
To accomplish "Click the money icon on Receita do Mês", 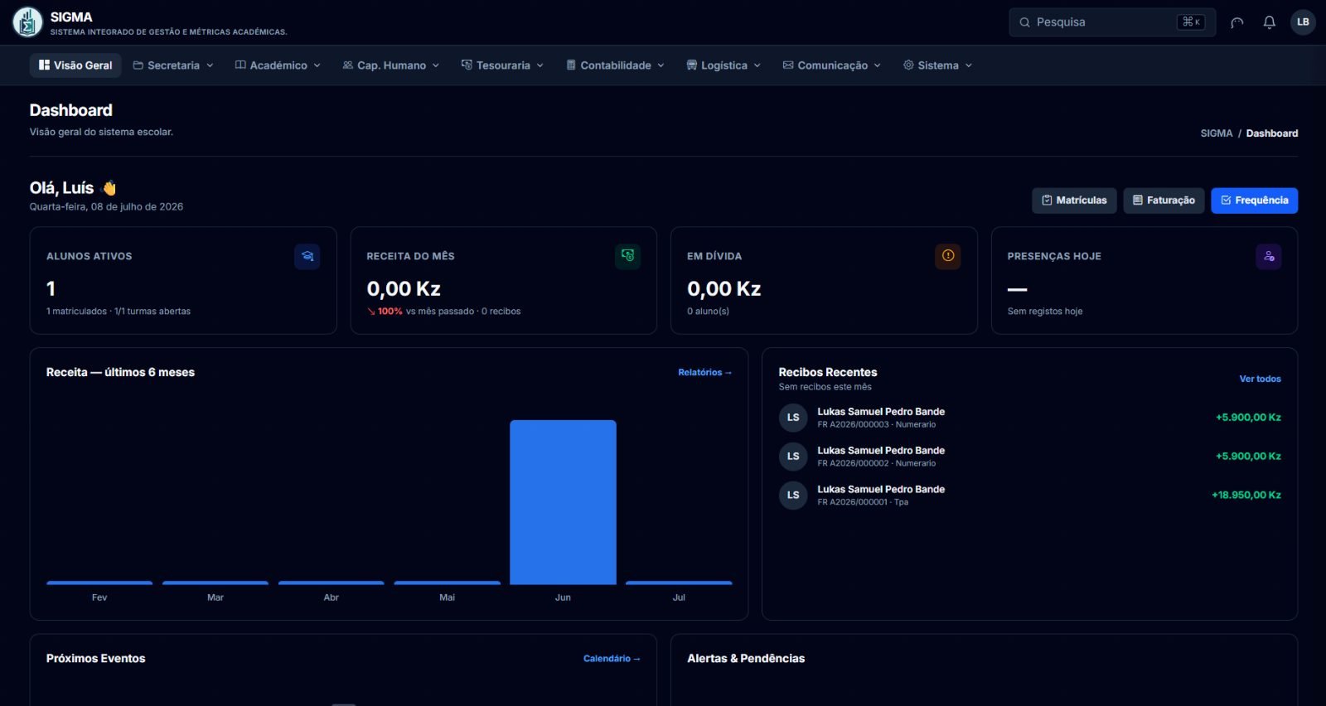I will [627, 256].
